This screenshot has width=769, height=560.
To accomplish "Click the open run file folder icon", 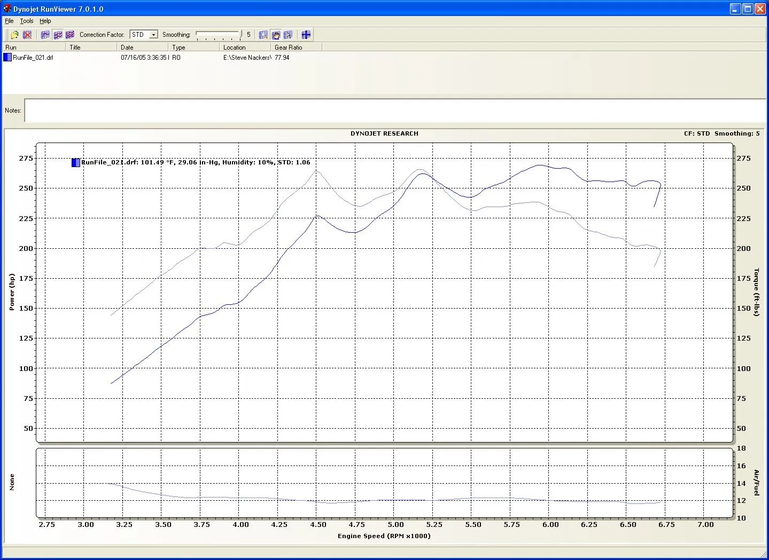I will pyautogui.click(x=14, y=35).
